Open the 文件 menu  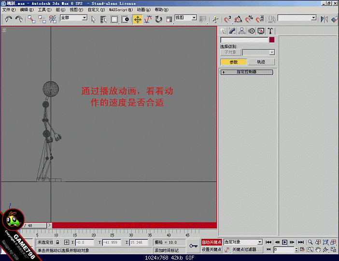point(9,10)
